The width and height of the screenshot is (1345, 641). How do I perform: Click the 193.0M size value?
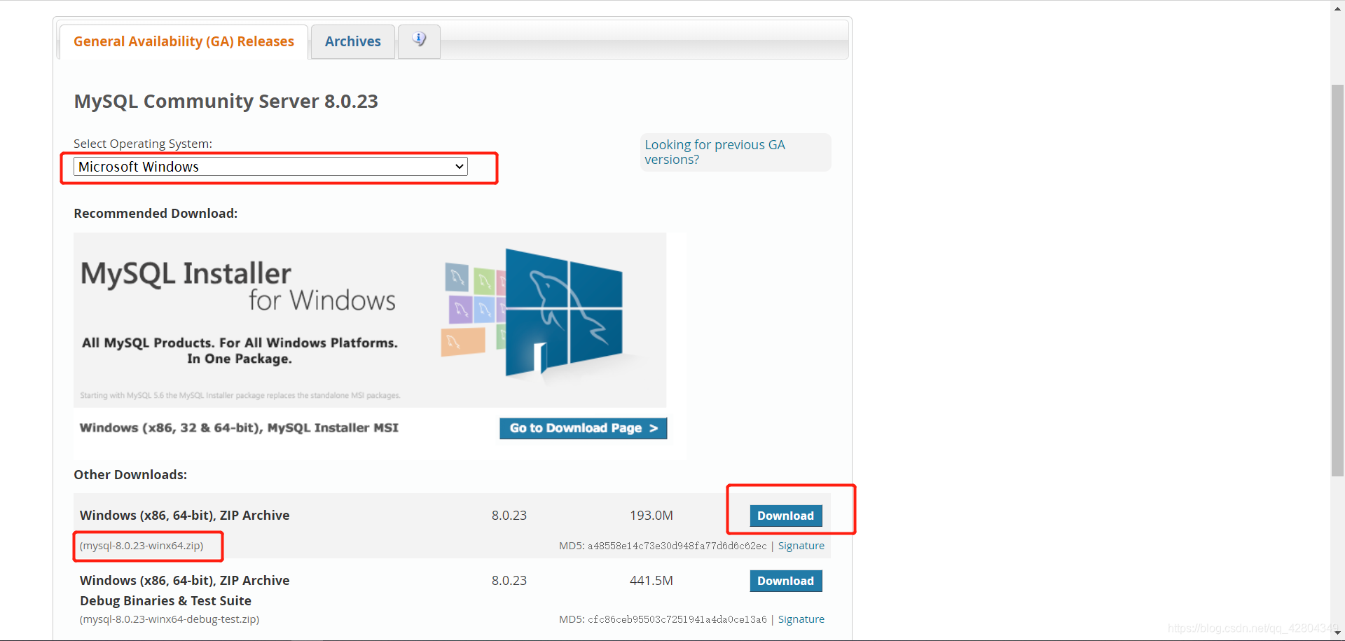click(651, 516)
